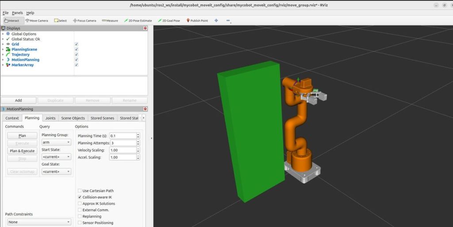Enable External Comm. option
453x227 pixels.
click(x=80, y=210)
